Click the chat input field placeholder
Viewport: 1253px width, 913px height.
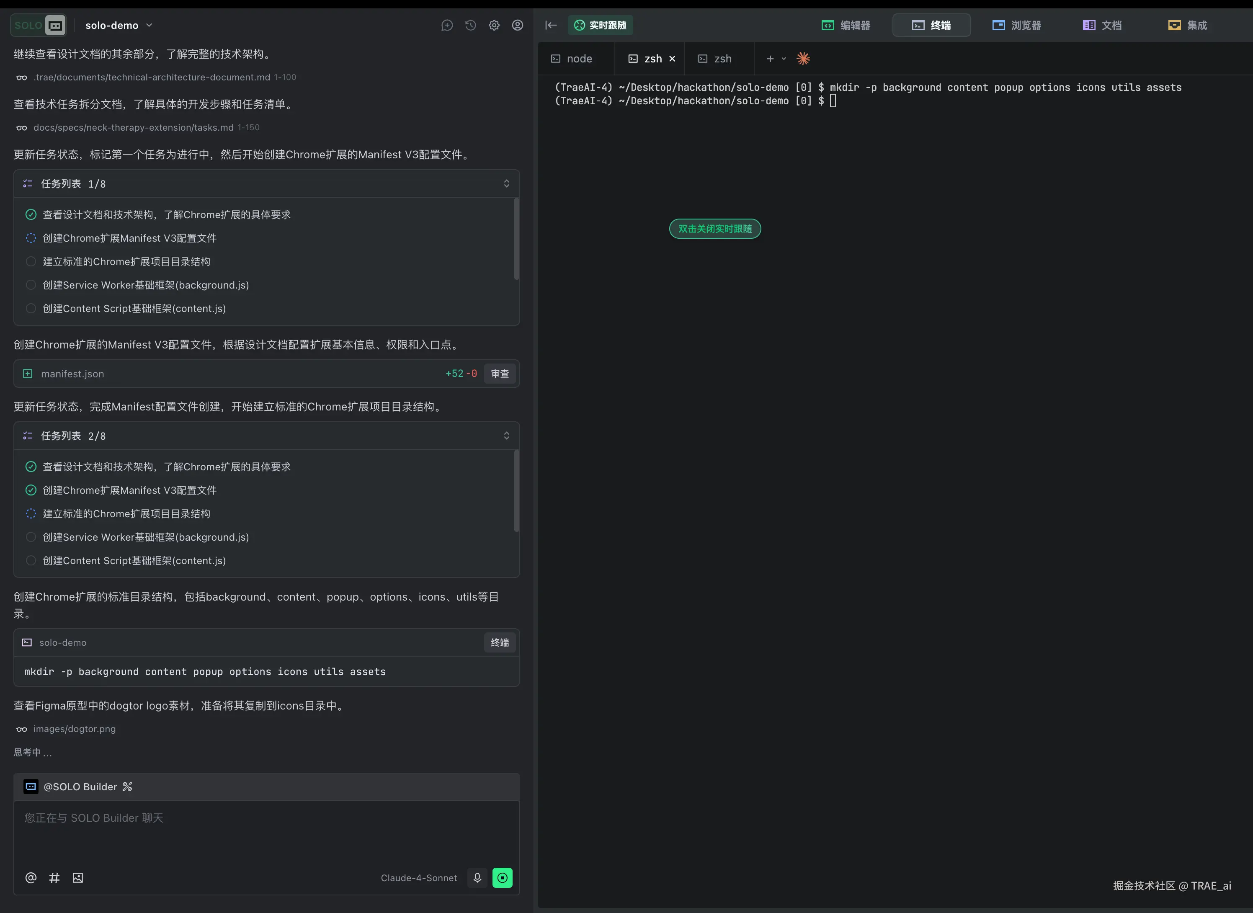94,818
